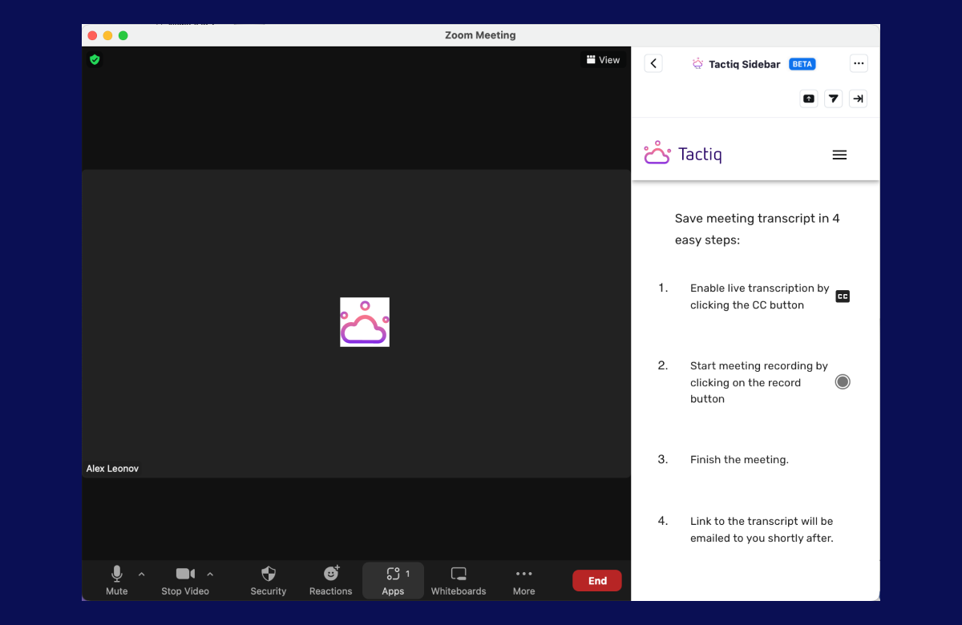The image size is (962, 625).
Task: Click the 'Tactiq Sidebar' title
Action: coord(744,64)
